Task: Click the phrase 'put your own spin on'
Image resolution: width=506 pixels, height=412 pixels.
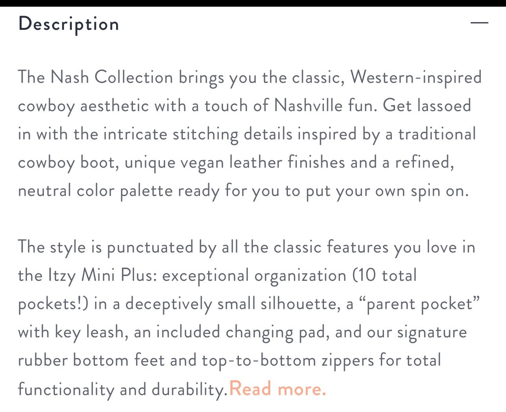Action: coord(387,191)
